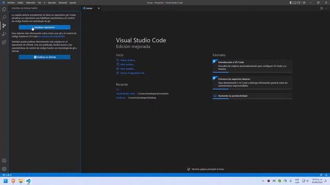
Task: Click the Visual Studio Code taskbar icon
Action: [28, 181]
